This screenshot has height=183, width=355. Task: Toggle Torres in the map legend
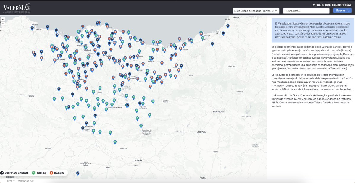[x=39, y=173]
